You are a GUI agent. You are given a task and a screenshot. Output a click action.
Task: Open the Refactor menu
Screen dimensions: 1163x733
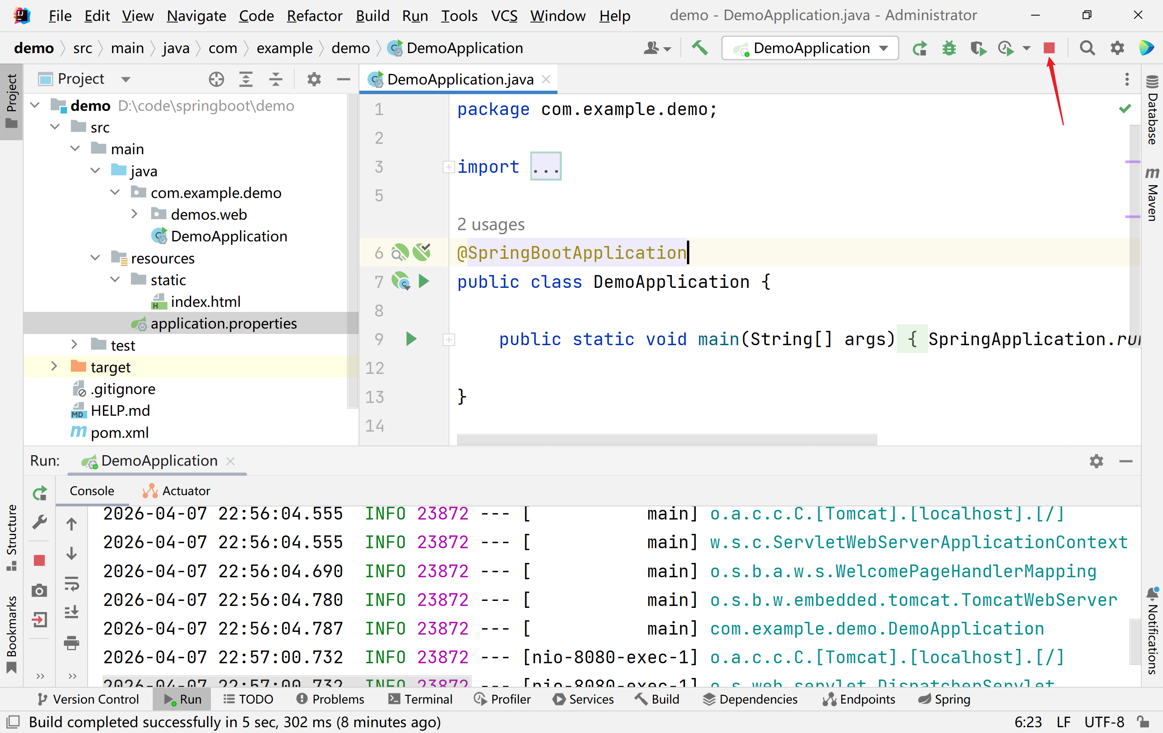(314, 16)
